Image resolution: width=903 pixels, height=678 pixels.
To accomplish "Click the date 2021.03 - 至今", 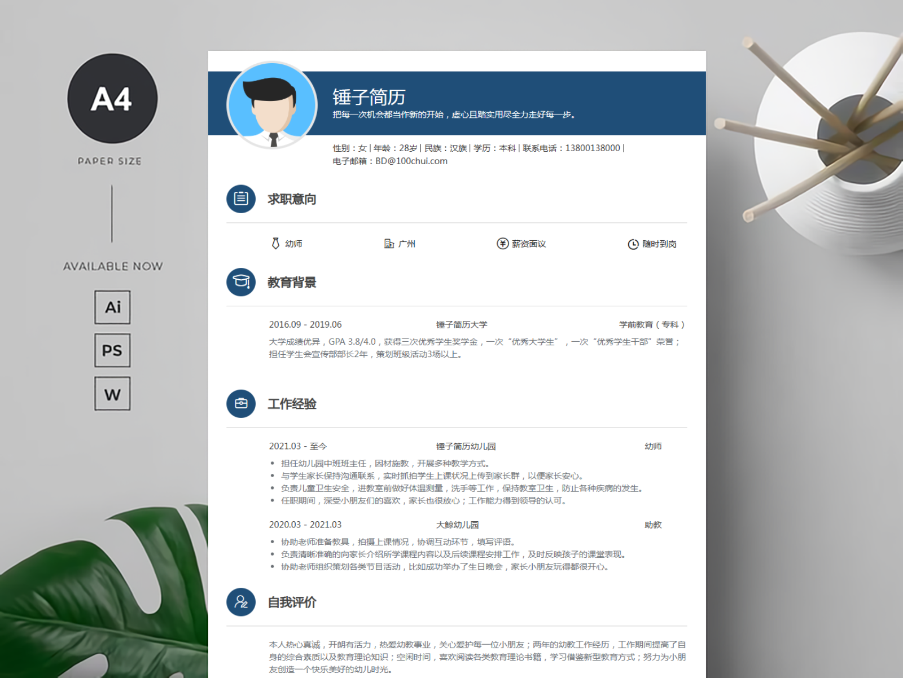I will coord(298,446).
